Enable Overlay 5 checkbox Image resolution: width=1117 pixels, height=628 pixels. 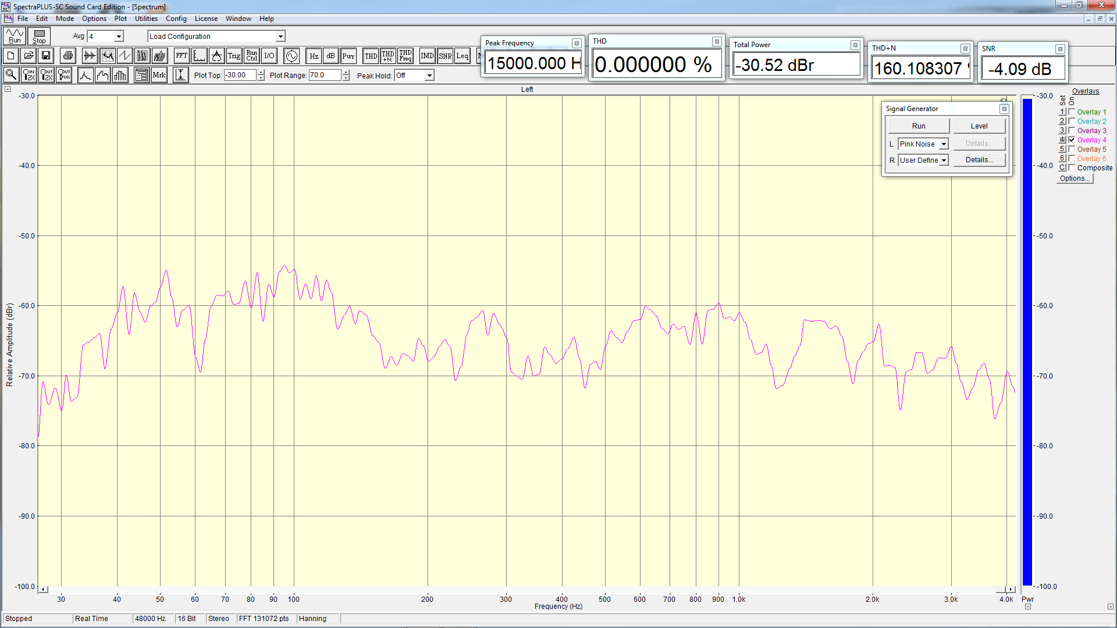[x=1072, y=149]
